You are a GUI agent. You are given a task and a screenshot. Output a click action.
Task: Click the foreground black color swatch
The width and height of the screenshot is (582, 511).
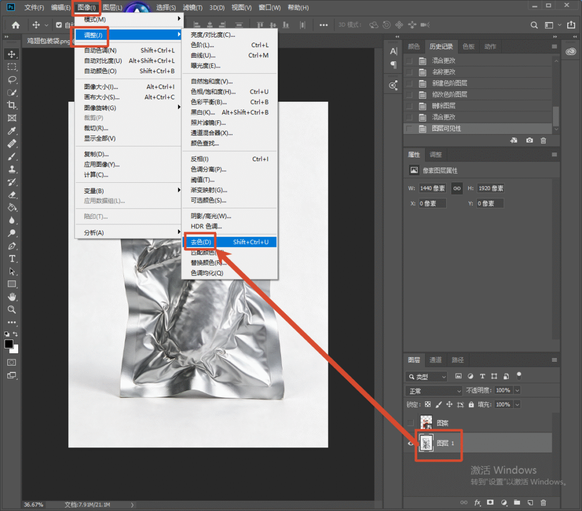[9, 344]
